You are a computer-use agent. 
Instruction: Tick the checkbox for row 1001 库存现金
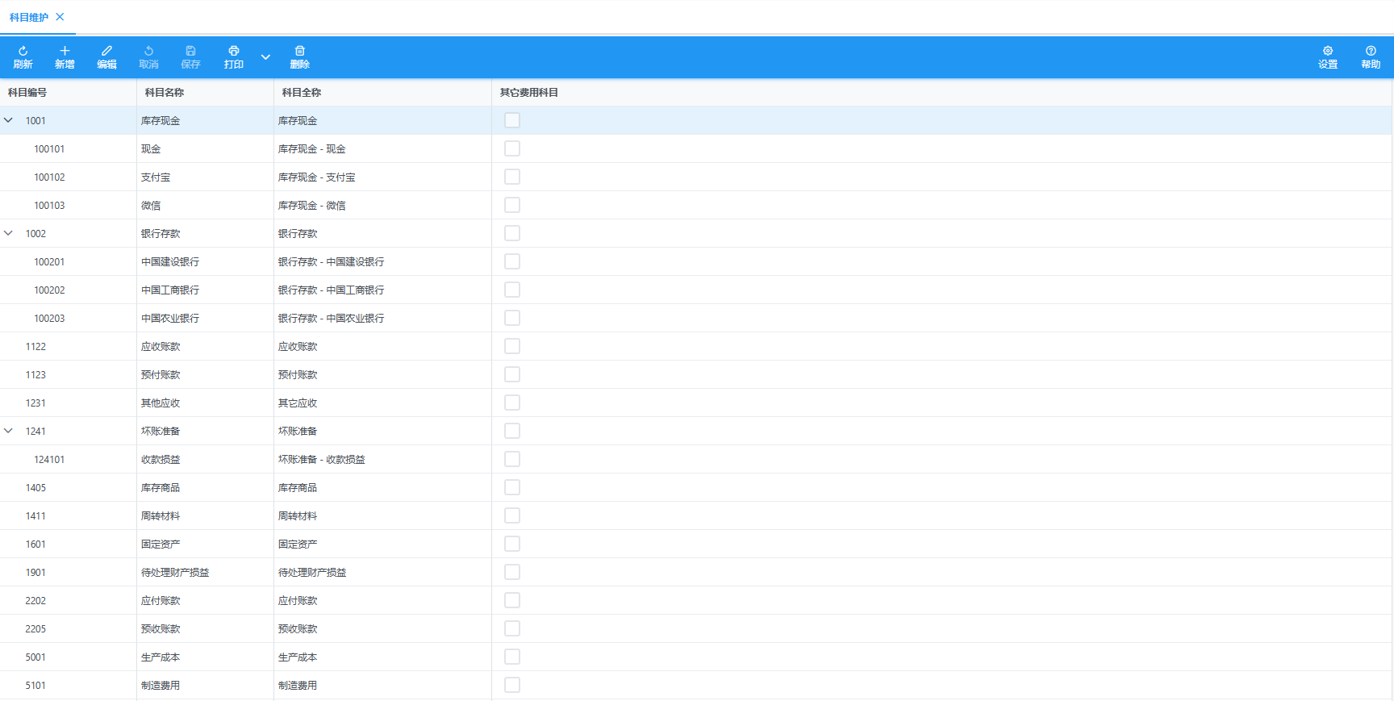click(x=512, y=120)
